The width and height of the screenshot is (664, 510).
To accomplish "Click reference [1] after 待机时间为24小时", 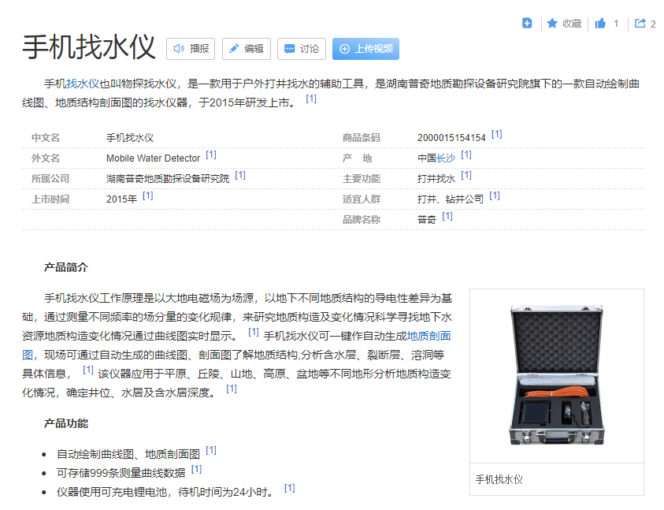I will (x=290, y=488).
